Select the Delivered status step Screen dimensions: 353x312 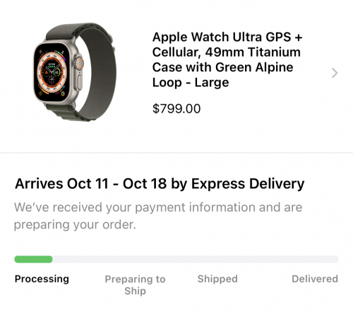coord(315,279)
